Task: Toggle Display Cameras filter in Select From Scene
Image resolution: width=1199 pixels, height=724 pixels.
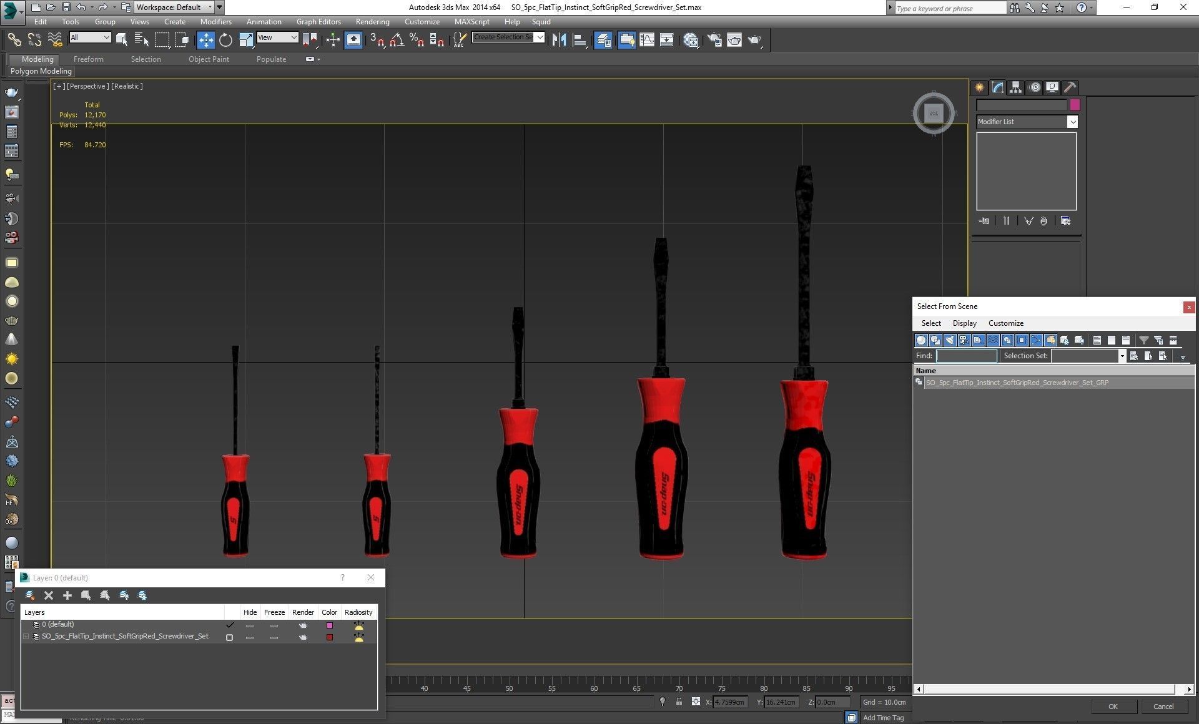Action: (x=964, y=340)
